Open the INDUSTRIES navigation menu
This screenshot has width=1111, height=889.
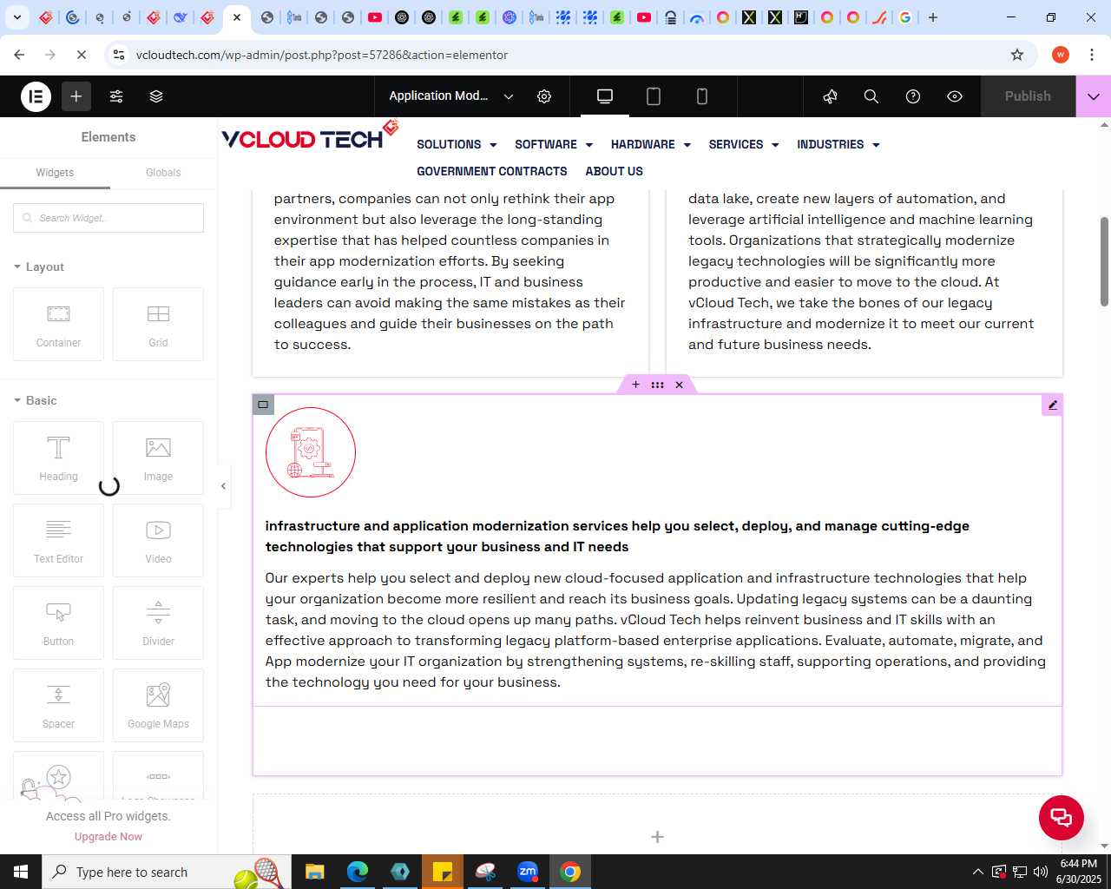click(x=838, y=145)
